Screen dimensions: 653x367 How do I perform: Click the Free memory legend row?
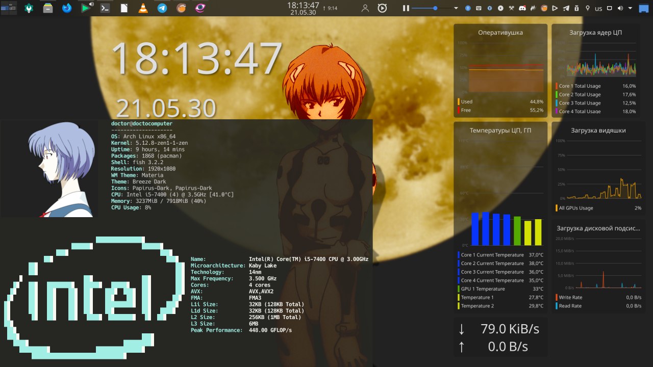tap(500, 110)
